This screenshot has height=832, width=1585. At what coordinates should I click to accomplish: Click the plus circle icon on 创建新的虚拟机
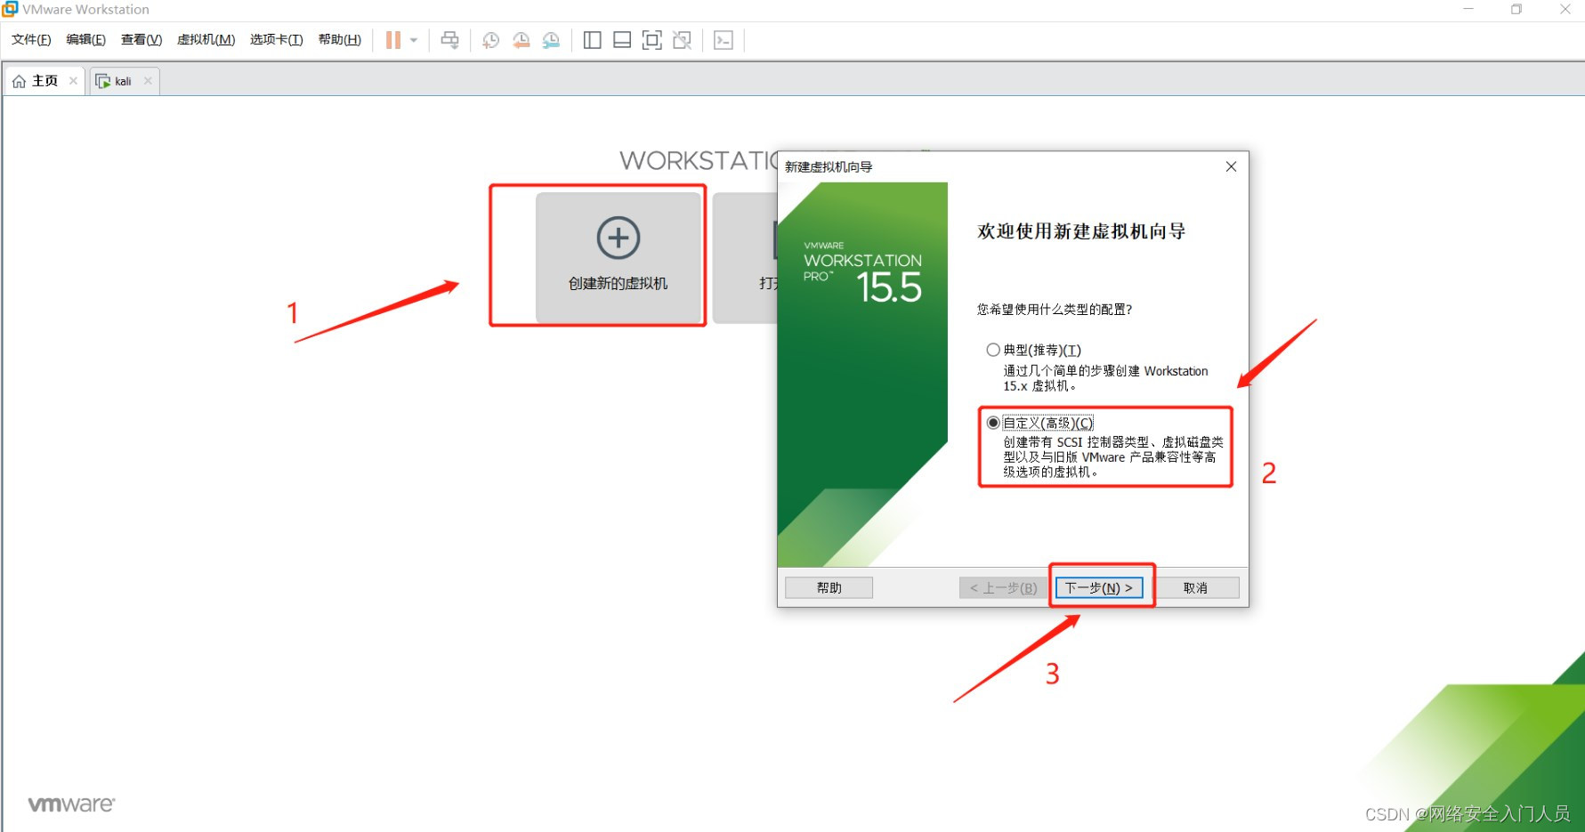pyautogui.click(x=619, y=238)
